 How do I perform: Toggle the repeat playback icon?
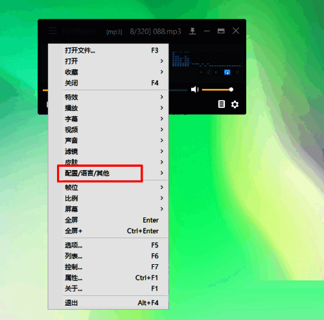pos(209,72)
